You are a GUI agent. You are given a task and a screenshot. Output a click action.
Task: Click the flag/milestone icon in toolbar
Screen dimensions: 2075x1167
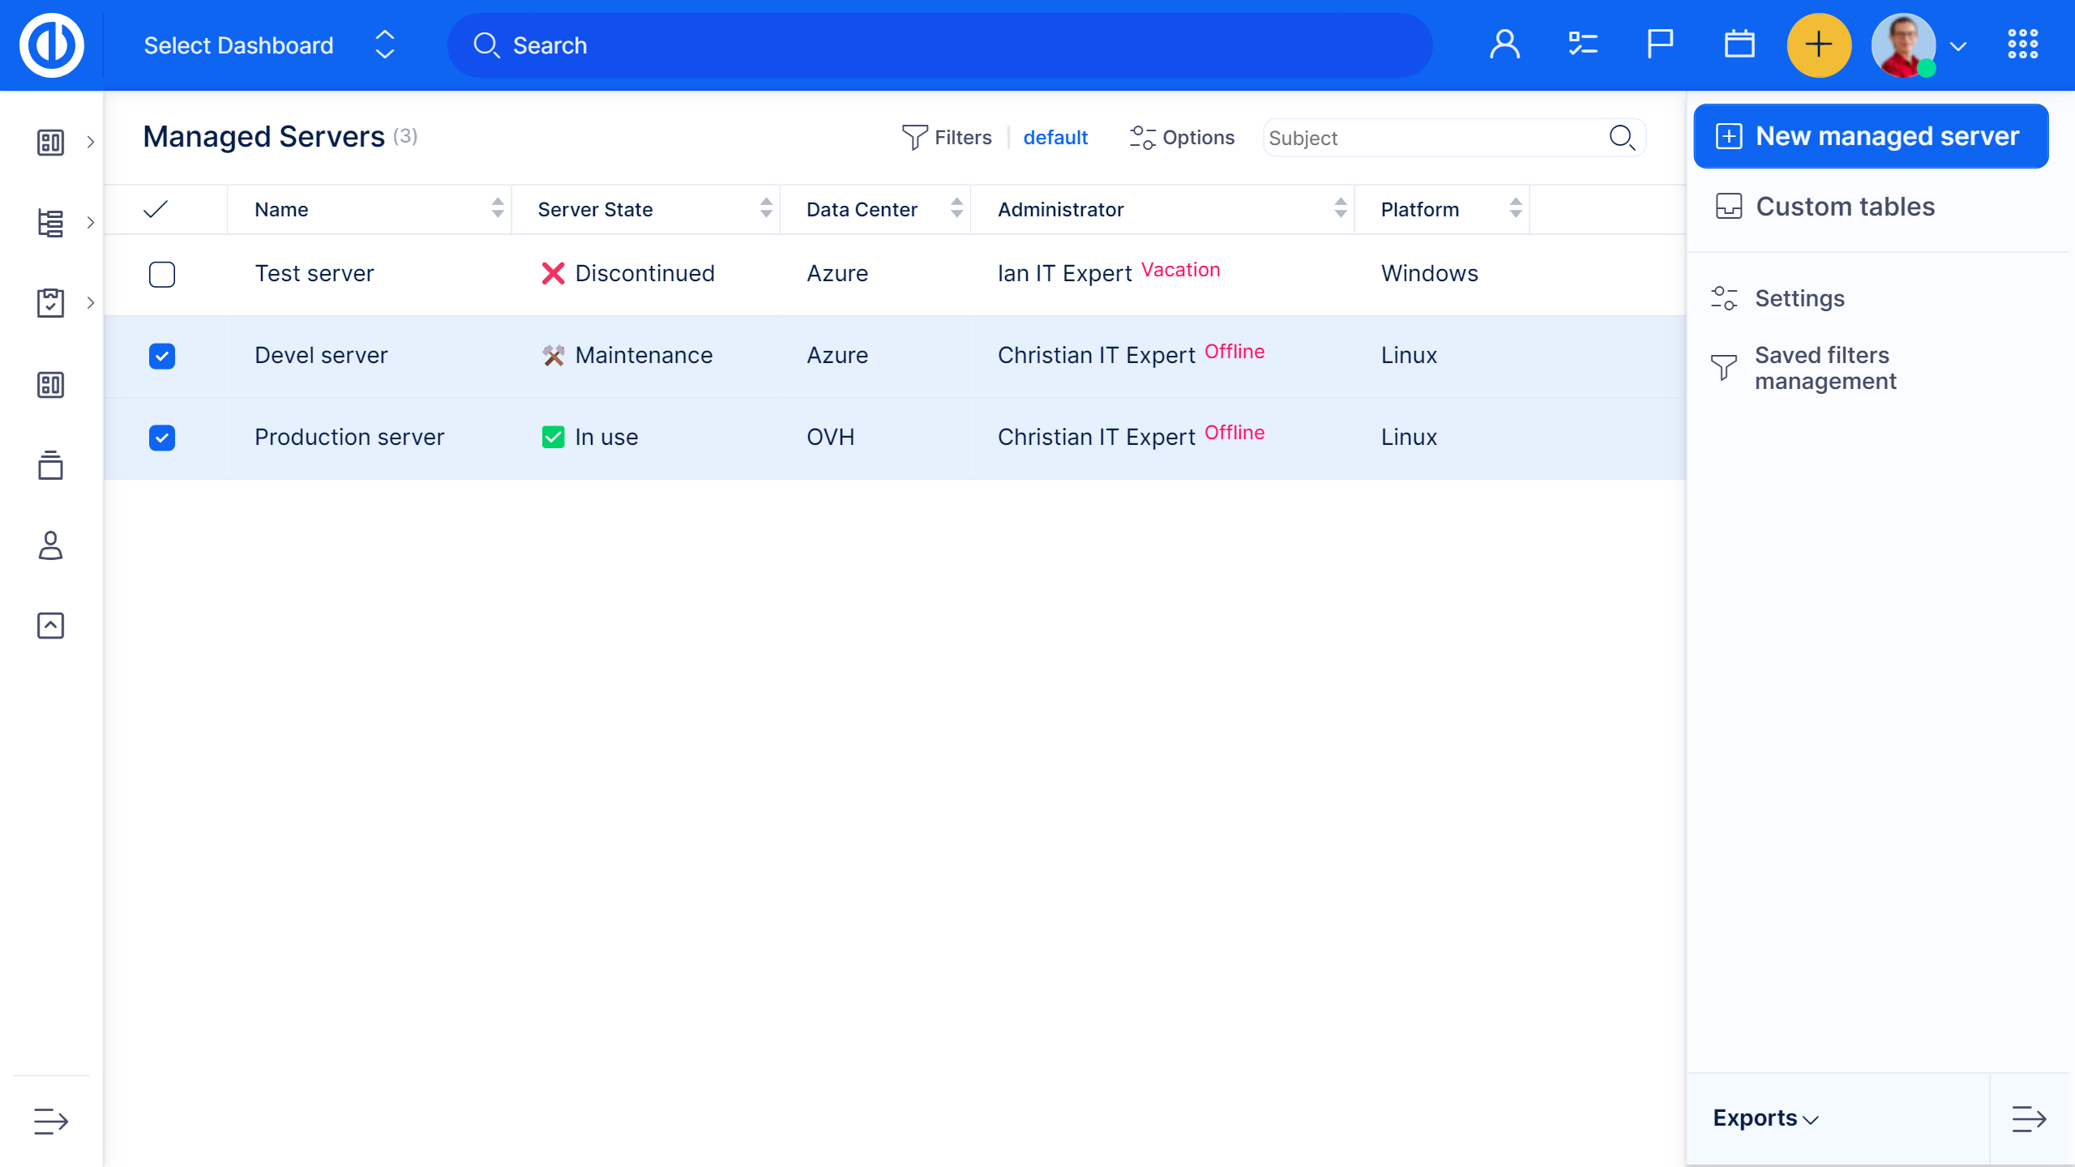coord(1659,45)
